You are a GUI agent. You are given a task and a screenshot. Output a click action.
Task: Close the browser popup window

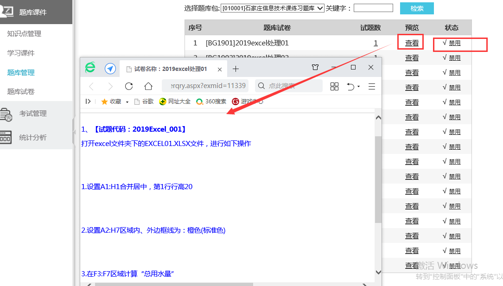(371, 67)
